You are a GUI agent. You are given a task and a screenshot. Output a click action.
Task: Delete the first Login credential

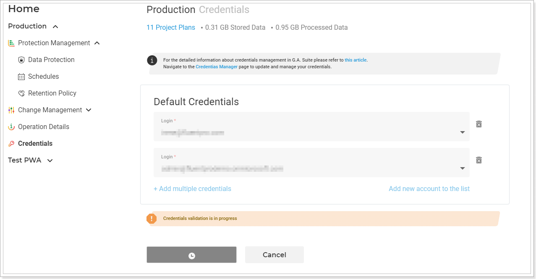point(479,124)
